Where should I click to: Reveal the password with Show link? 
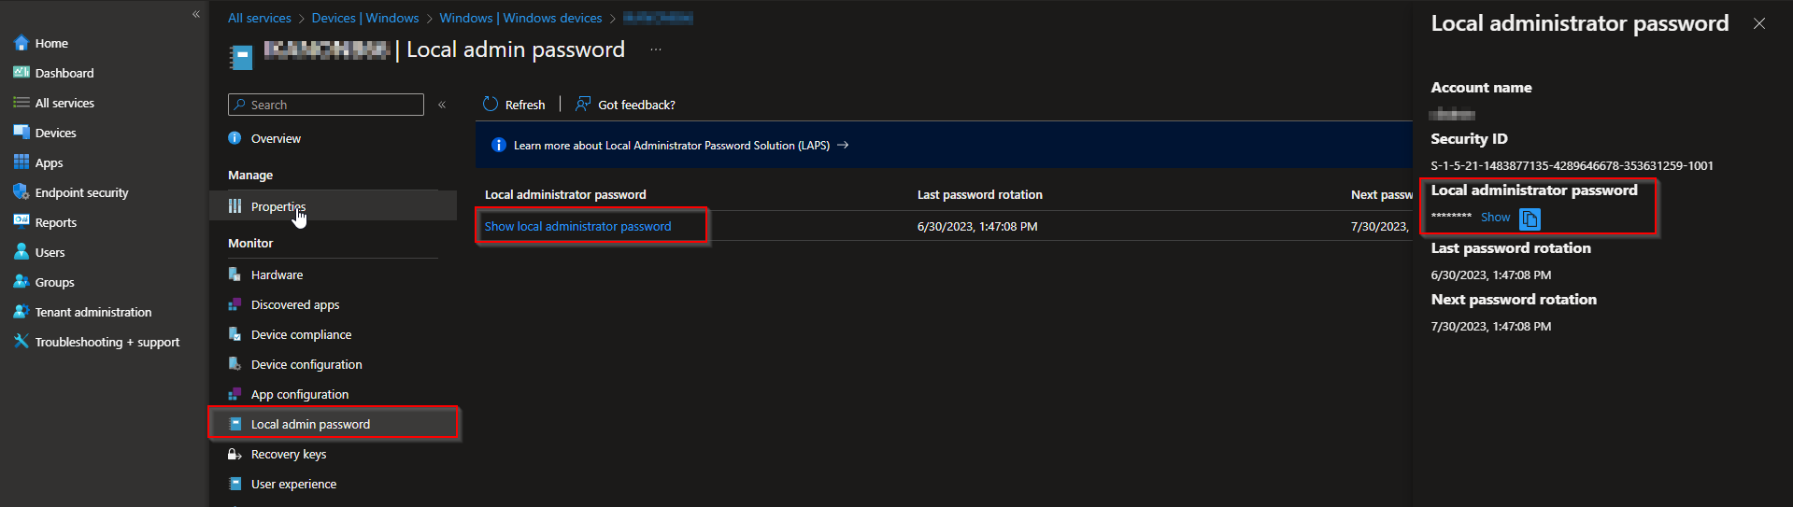(x=1495, y=218)
